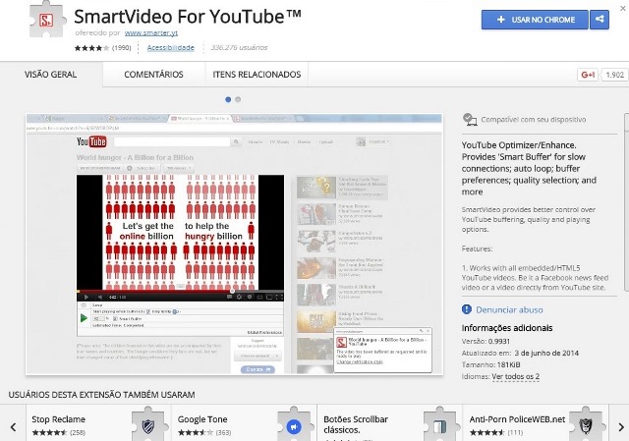Close the extension details overlay
629x441 pixels.
click(x=623, y=8)
